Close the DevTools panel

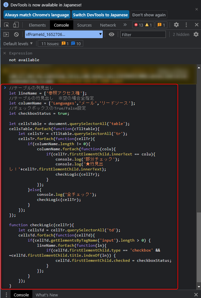tap(197, 25)
